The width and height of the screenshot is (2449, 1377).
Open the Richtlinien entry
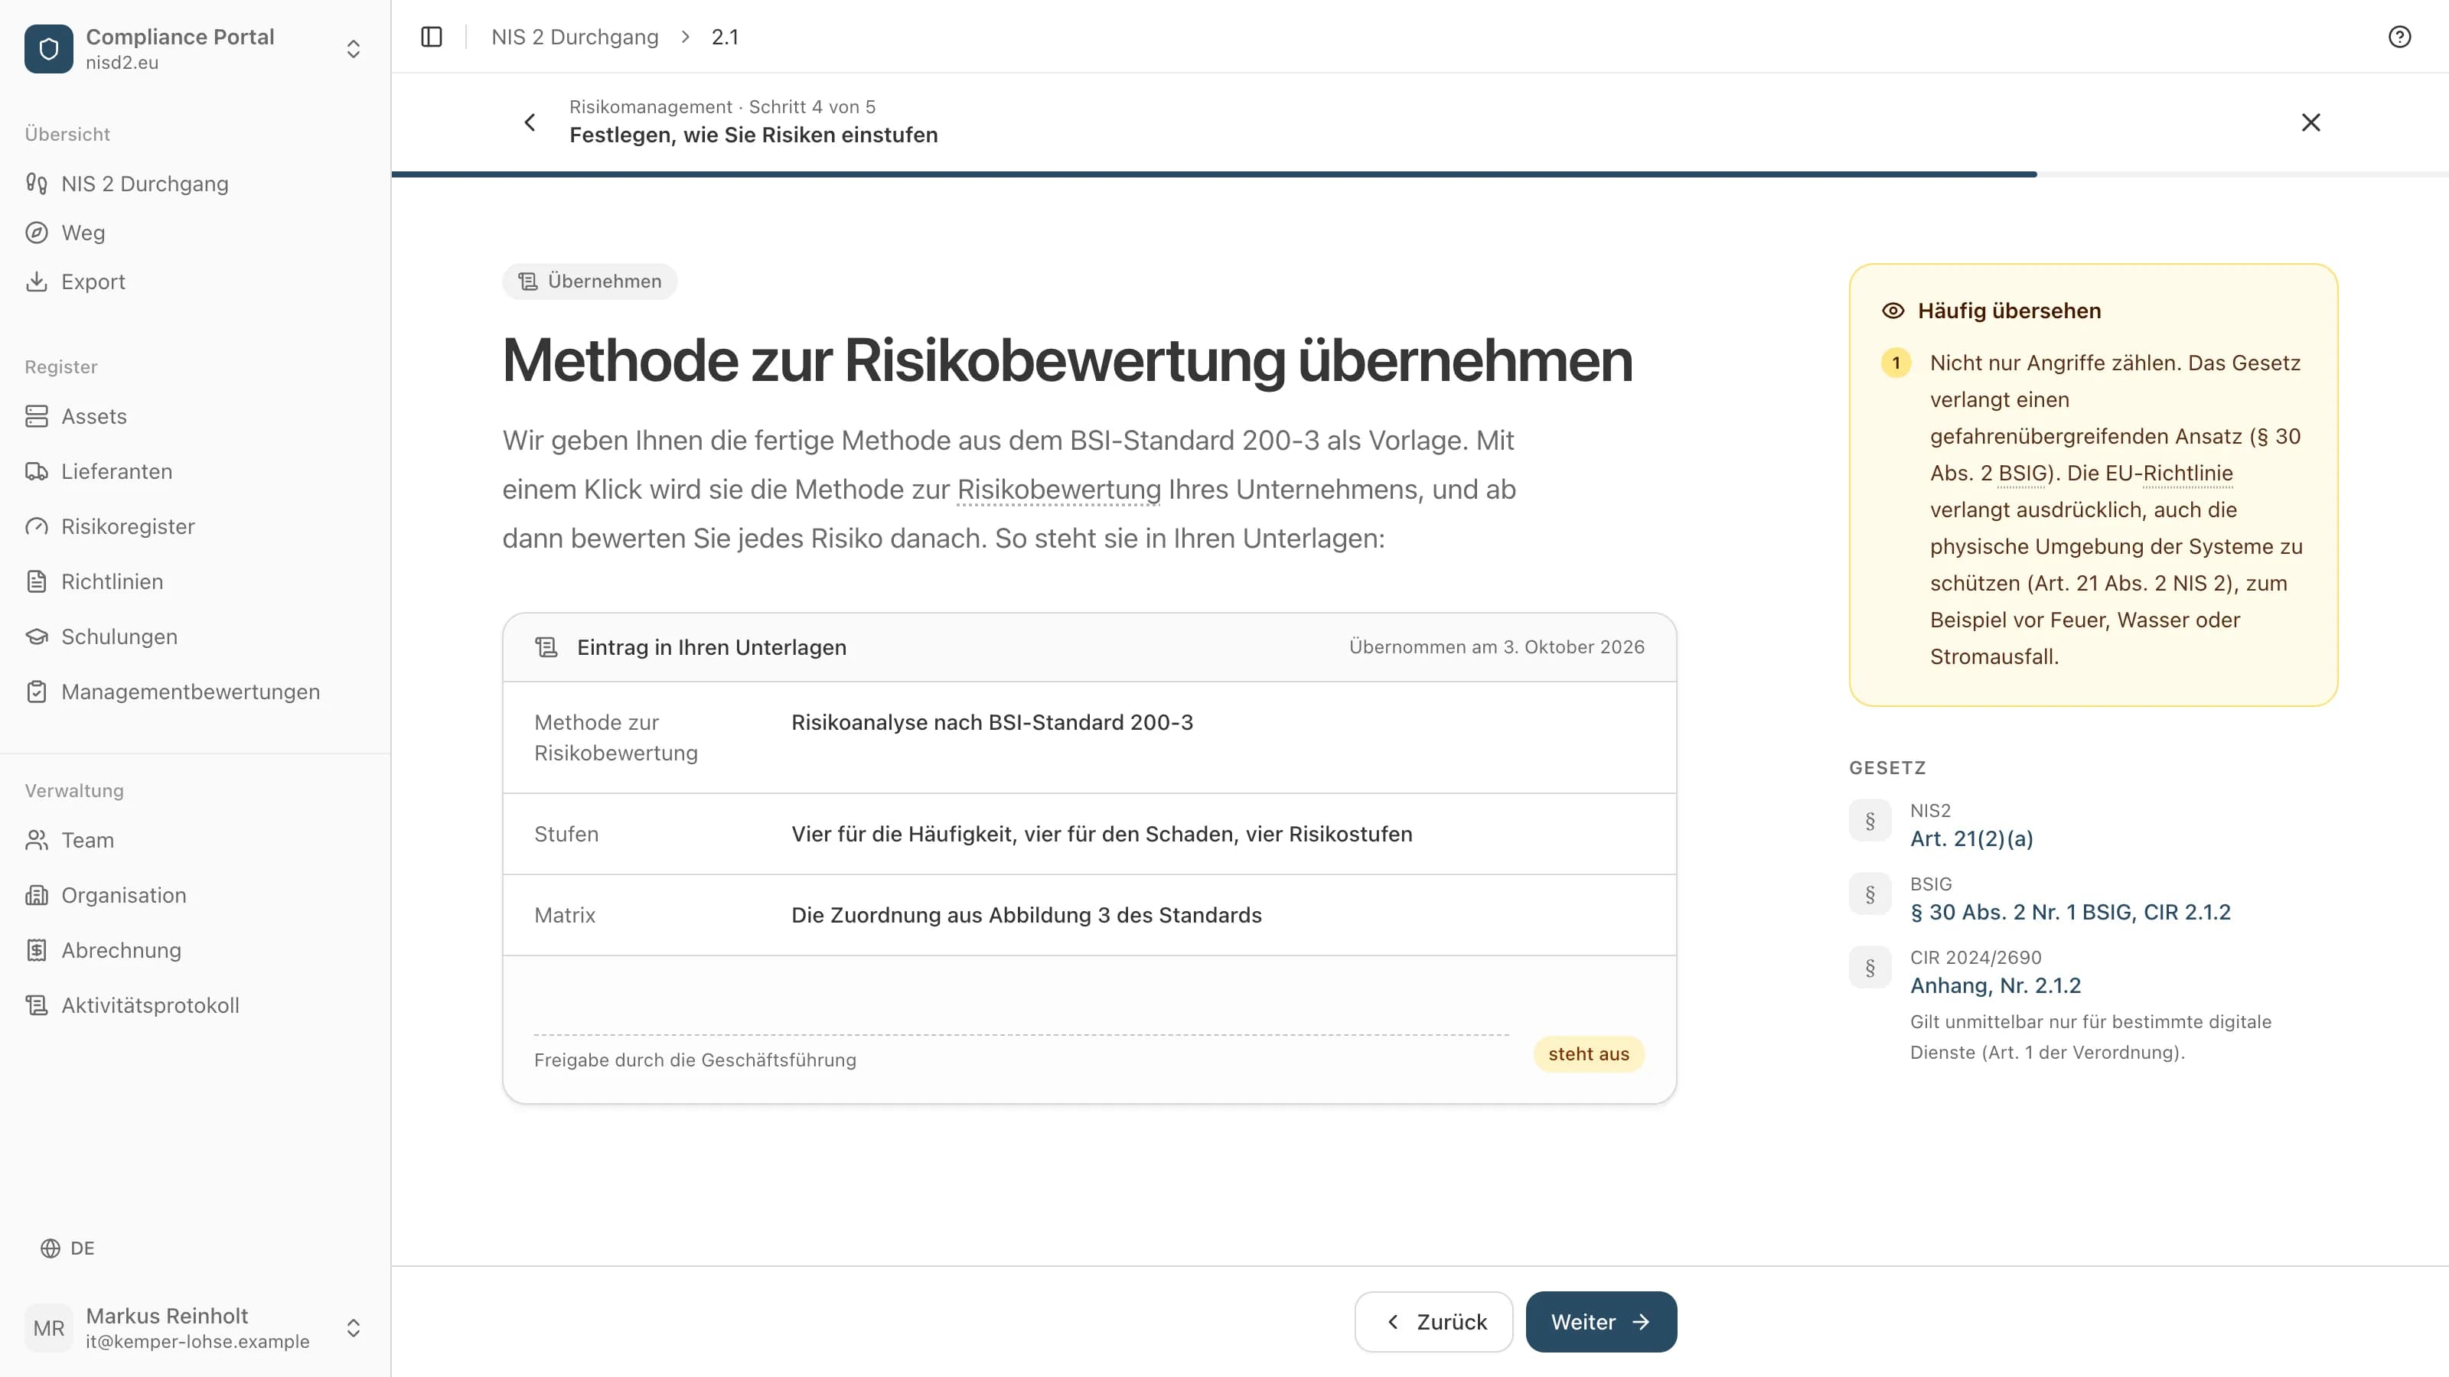coord(113,581)
